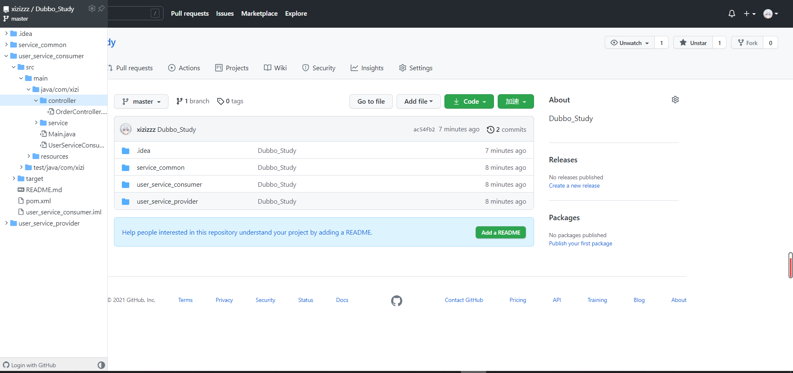793x373 pixels.
Task: Open green Code download dropdown
Action: click(x=469, y=101)
